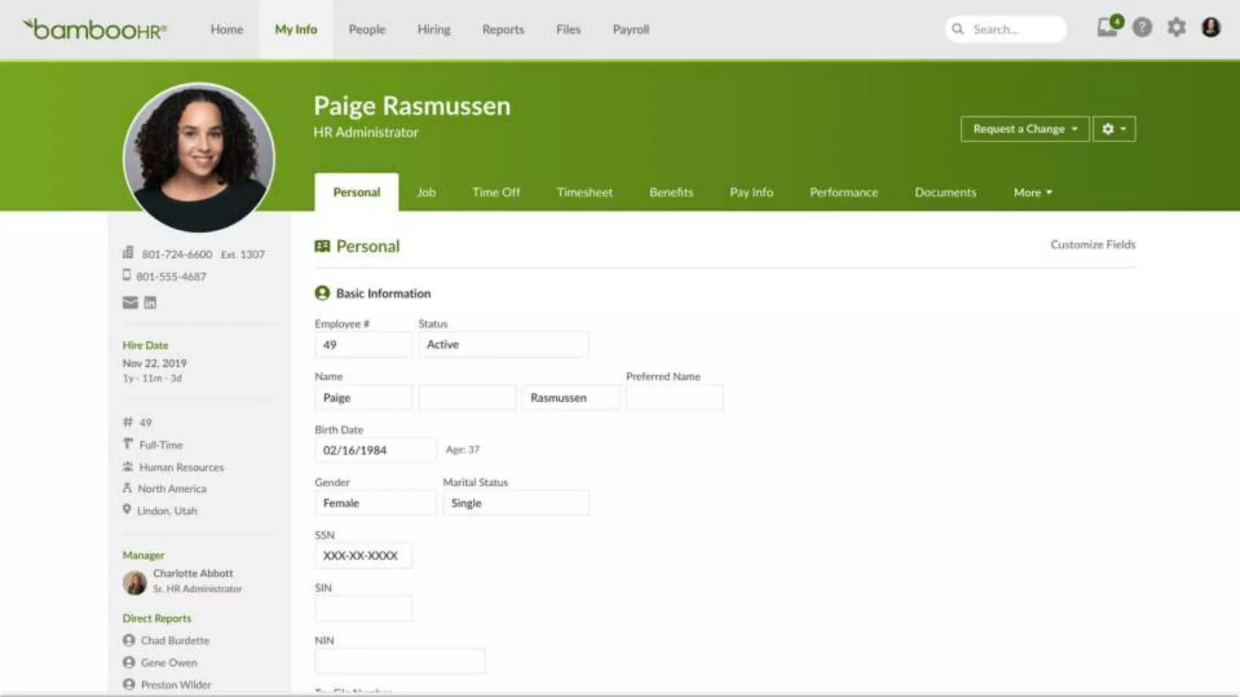
Task: Go to People in top navigation
Action: [x=366, y=29]
